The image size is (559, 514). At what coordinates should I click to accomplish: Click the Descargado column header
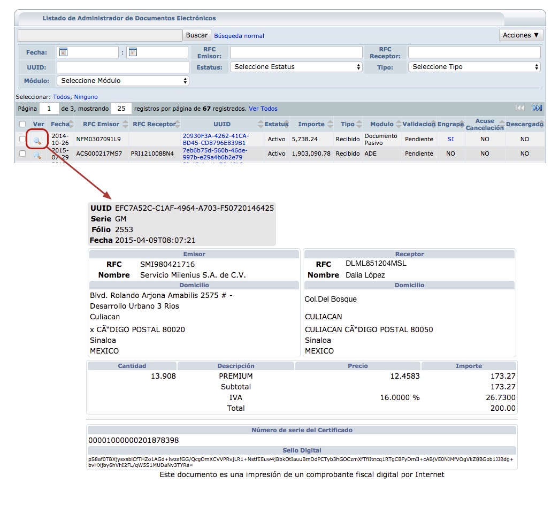click(524, 124)
